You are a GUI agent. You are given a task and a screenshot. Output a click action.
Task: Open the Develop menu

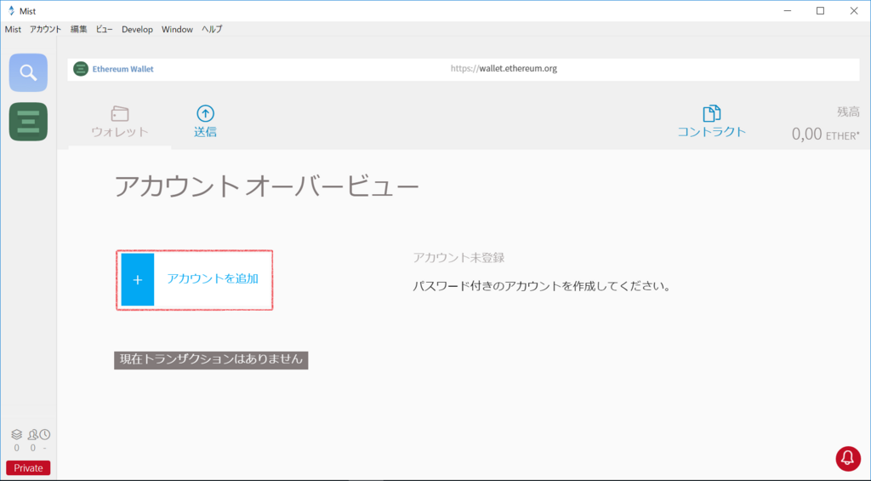[137, 30]
